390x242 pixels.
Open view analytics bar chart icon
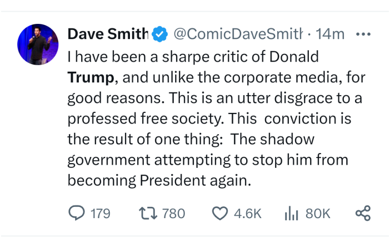[x=291, y=213]
